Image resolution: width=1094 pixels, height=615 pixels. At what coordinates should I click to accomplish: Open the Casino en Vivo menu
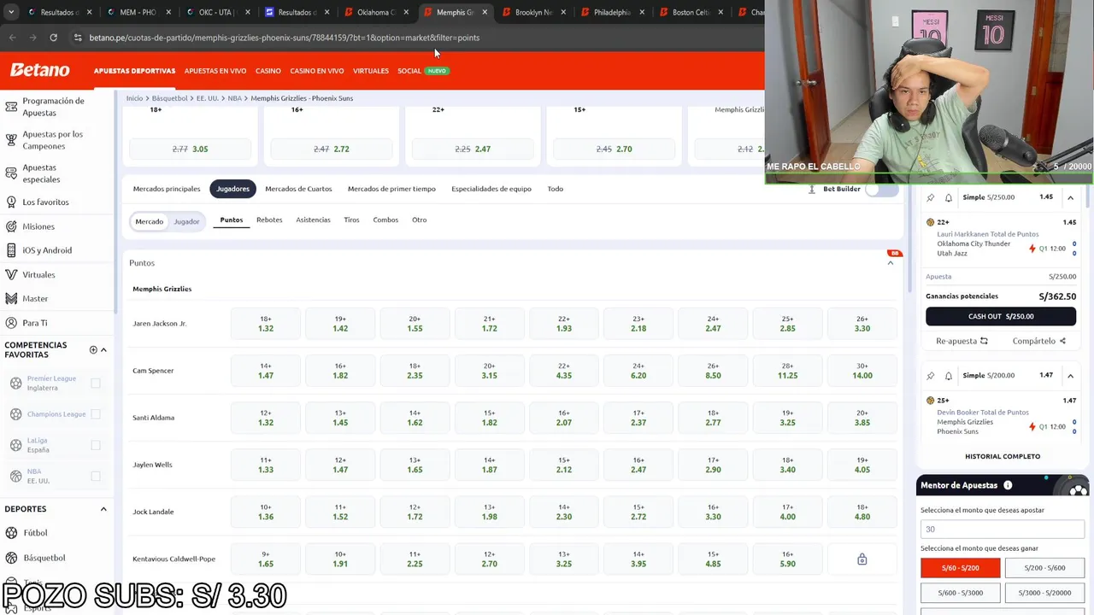(x=317, y=71)
